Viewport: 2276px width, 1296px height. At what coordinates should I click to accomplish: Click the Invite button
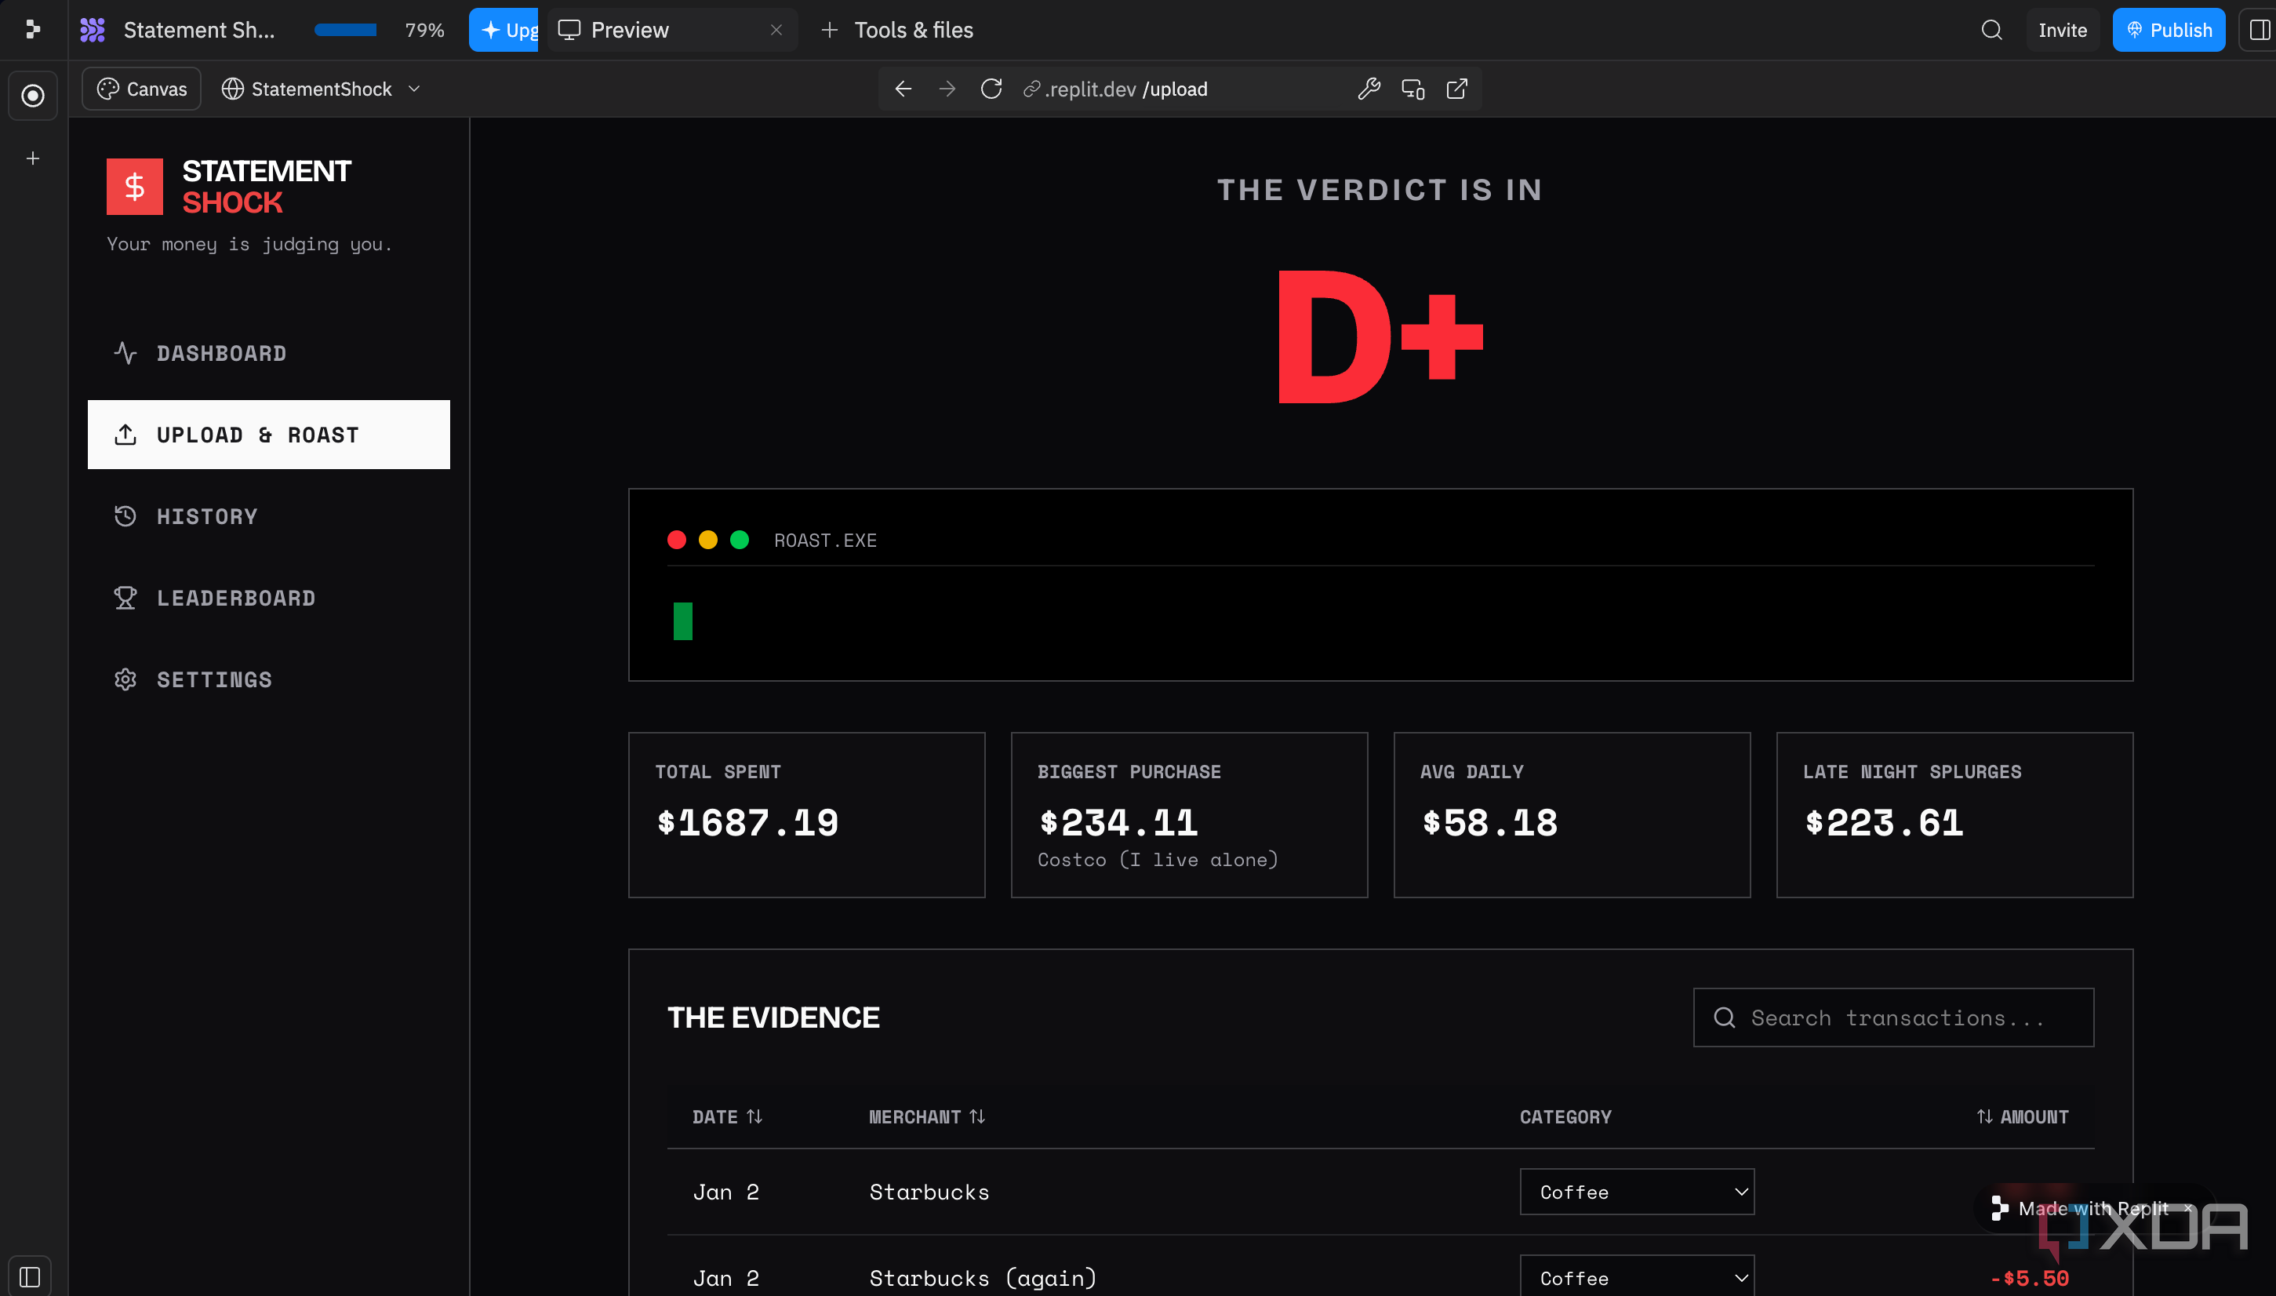(2062, 31)
